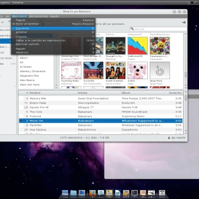Open the colorful paint application dock icon
The height and width of the screenshot is (199, 199).
point(126,193)
